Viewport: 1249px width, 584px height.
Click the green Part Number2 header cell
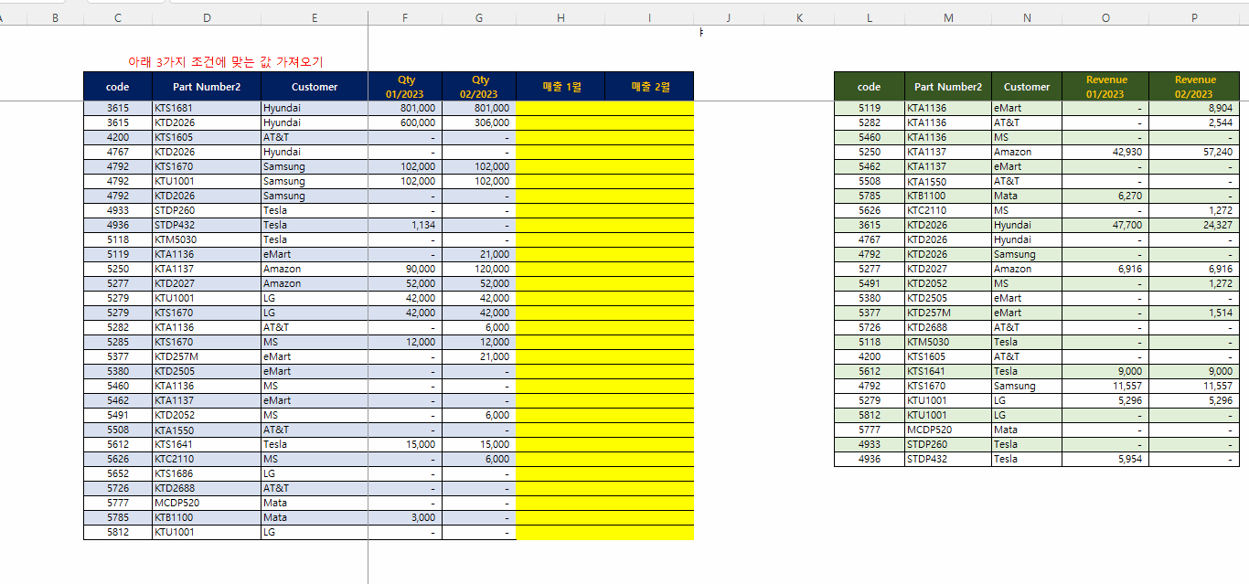[948, 87]
